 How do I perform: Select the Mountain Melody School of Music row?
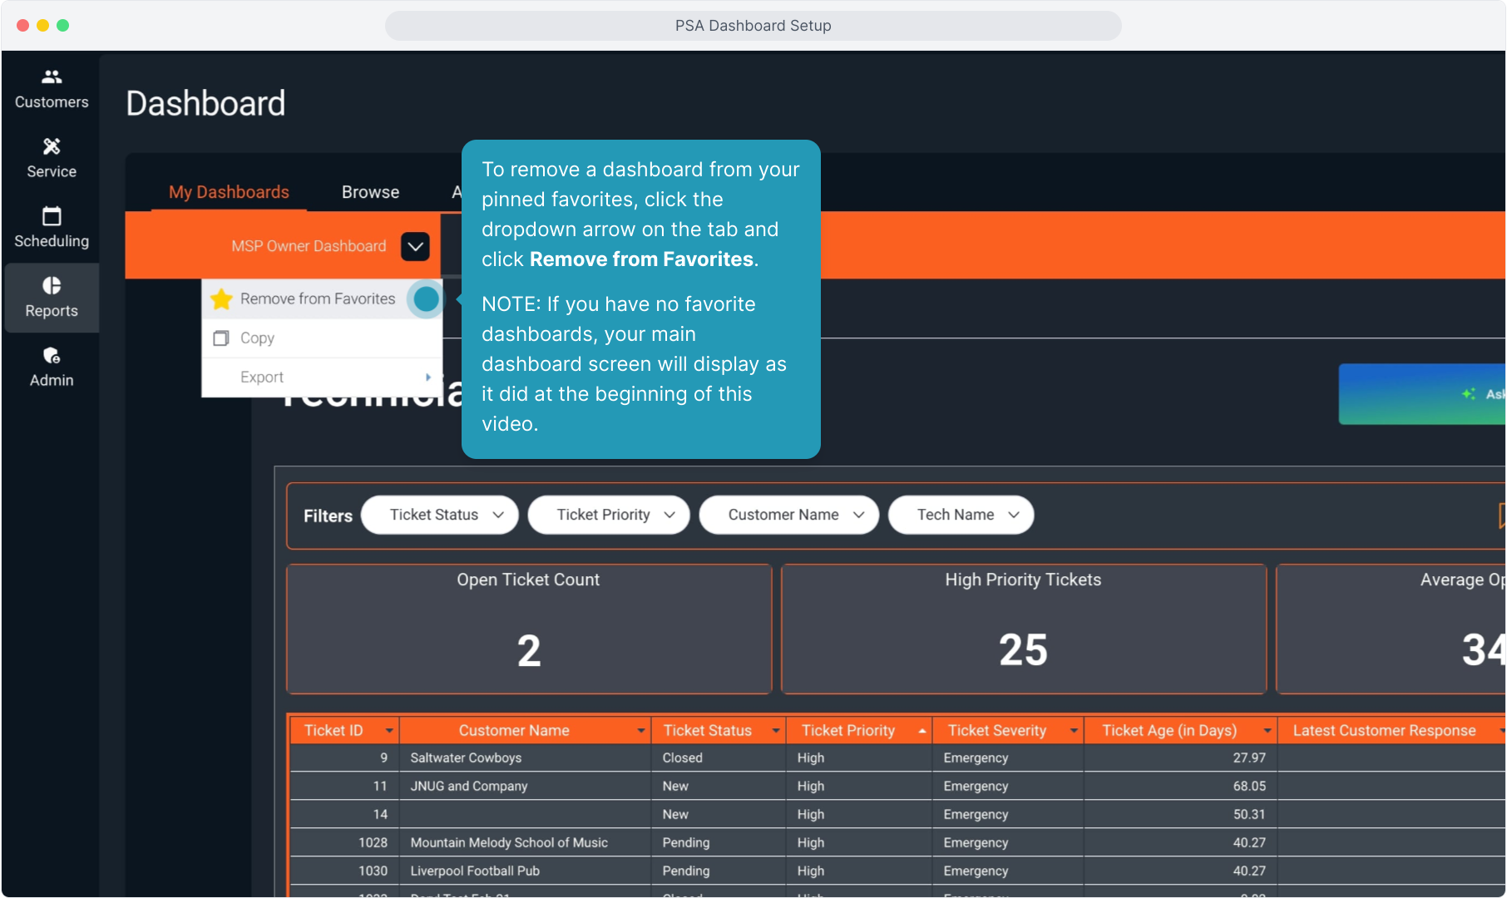509,842
